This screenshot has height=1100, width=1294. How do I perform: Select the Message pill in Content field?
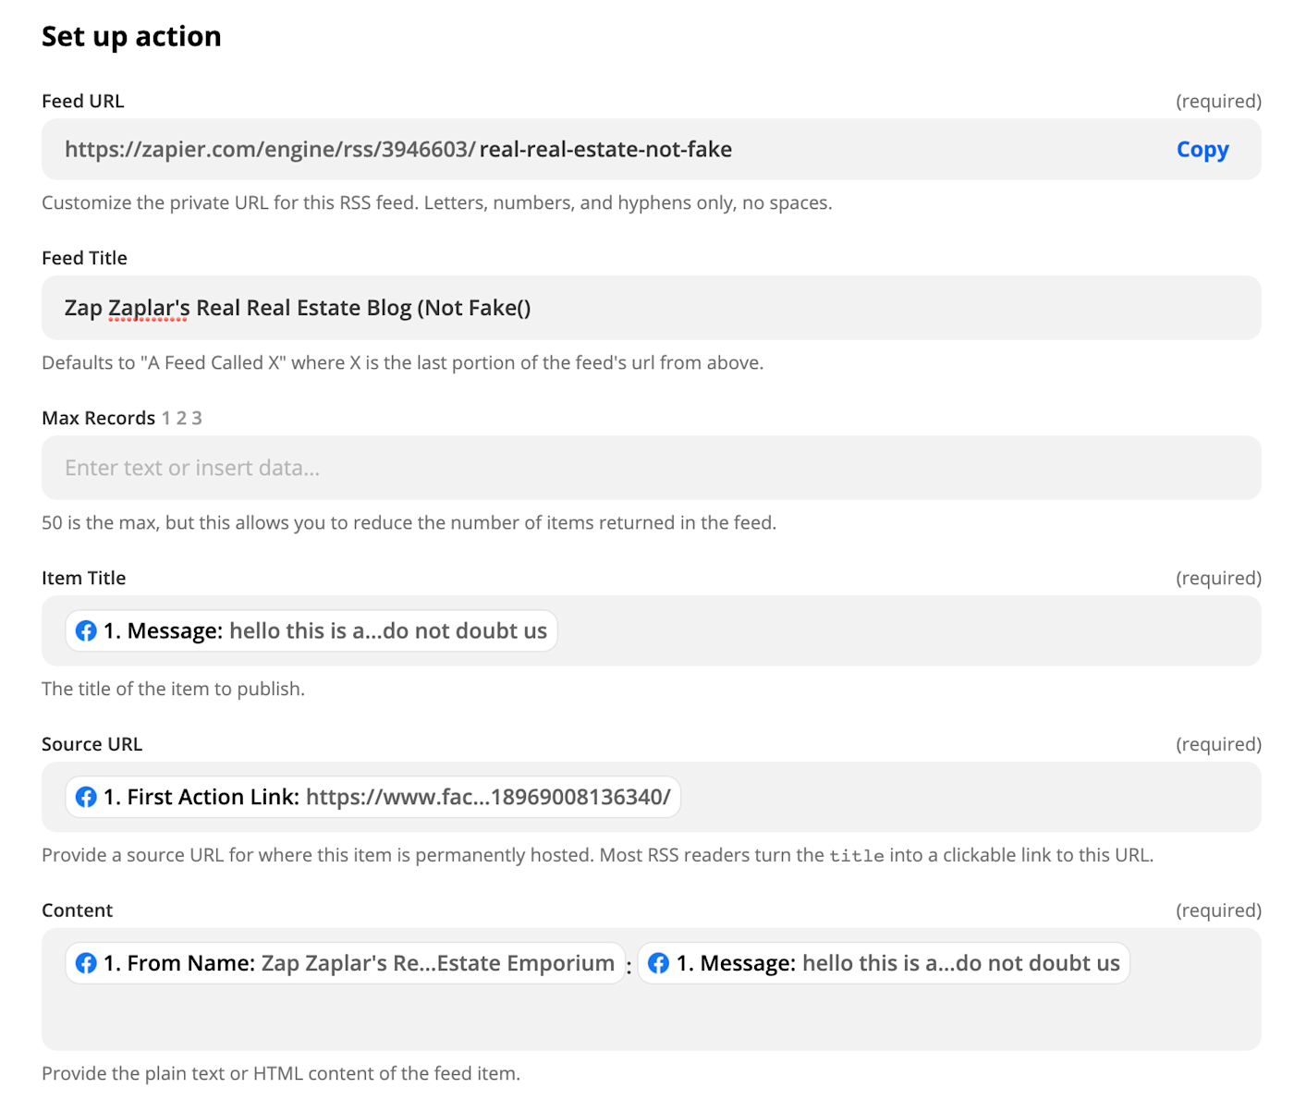click(884, 963)
